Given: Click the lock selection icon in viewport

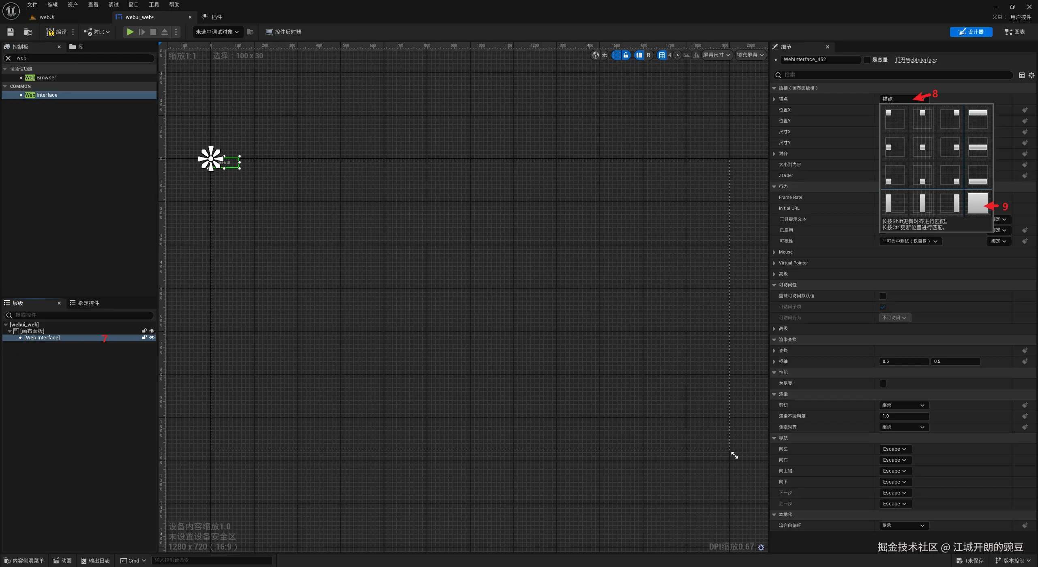Looking at the screenshot, I should [626, 55].
